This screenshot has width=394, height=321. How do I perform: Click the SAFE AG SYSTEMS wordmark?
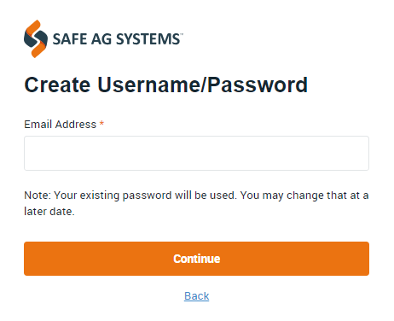[118, 39]
